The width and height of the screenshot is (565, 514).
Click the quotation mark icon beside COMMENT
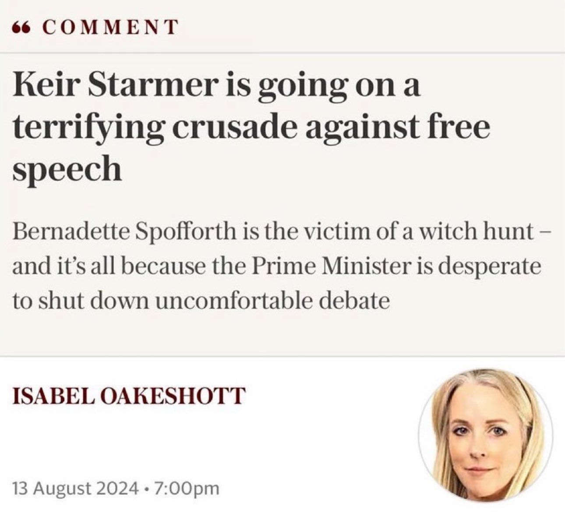[21, 28]
